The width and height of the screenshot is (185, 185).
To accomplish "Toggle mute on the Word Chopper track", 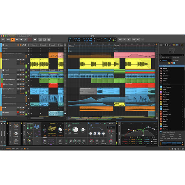I will (x=23, y=84).
